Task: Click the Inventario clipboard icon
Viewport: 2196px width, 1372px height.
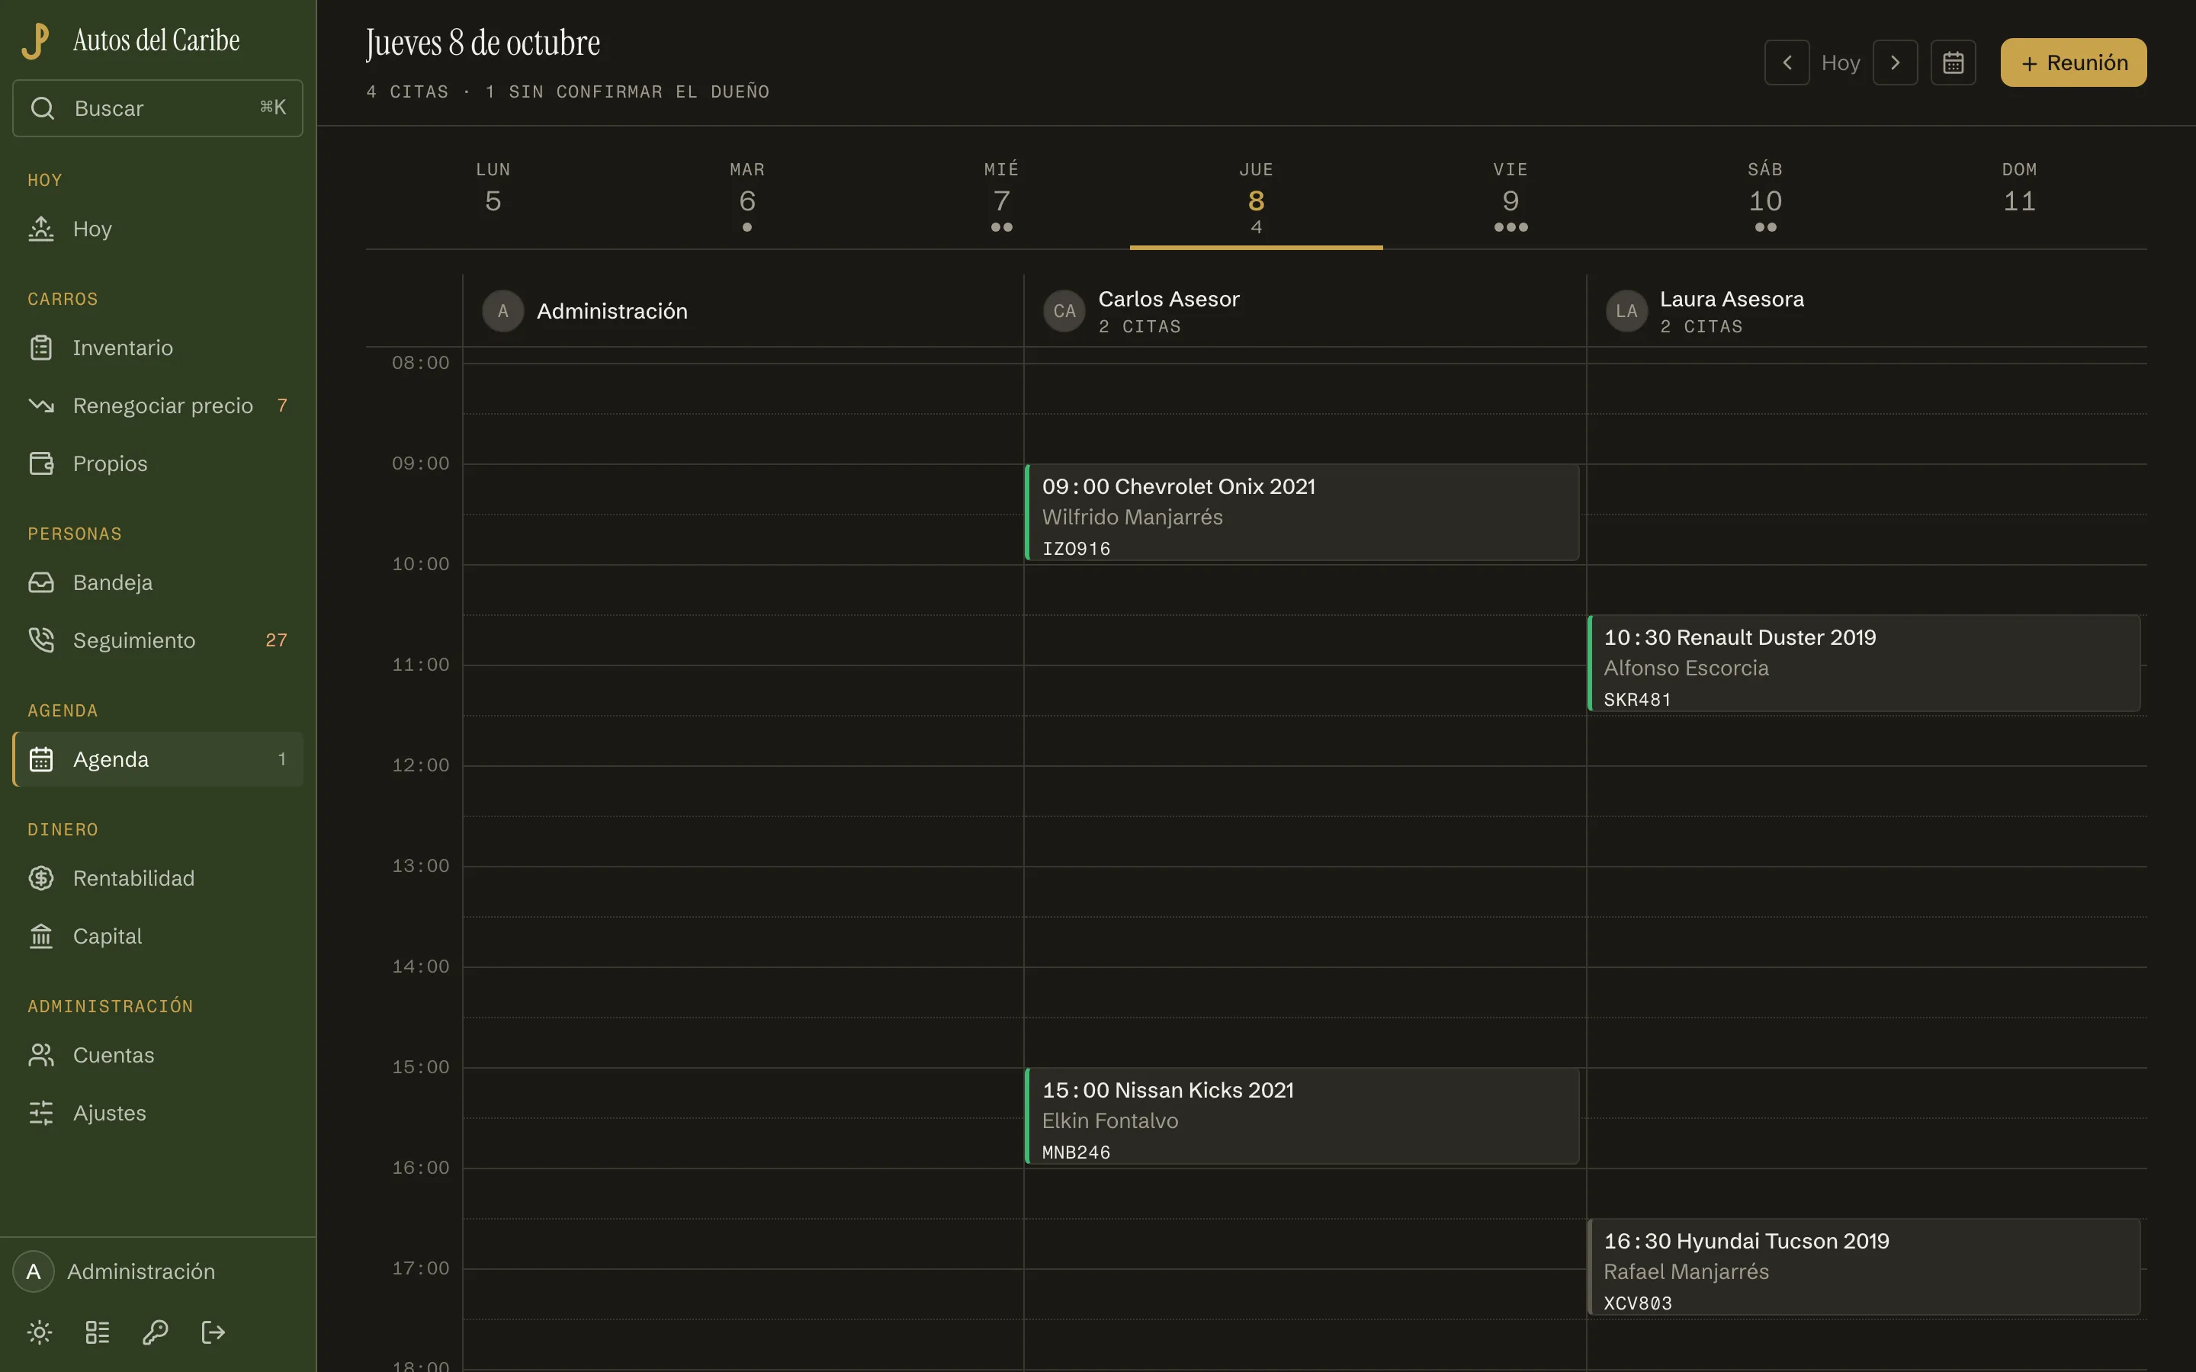Action: (x=41, y=348)
